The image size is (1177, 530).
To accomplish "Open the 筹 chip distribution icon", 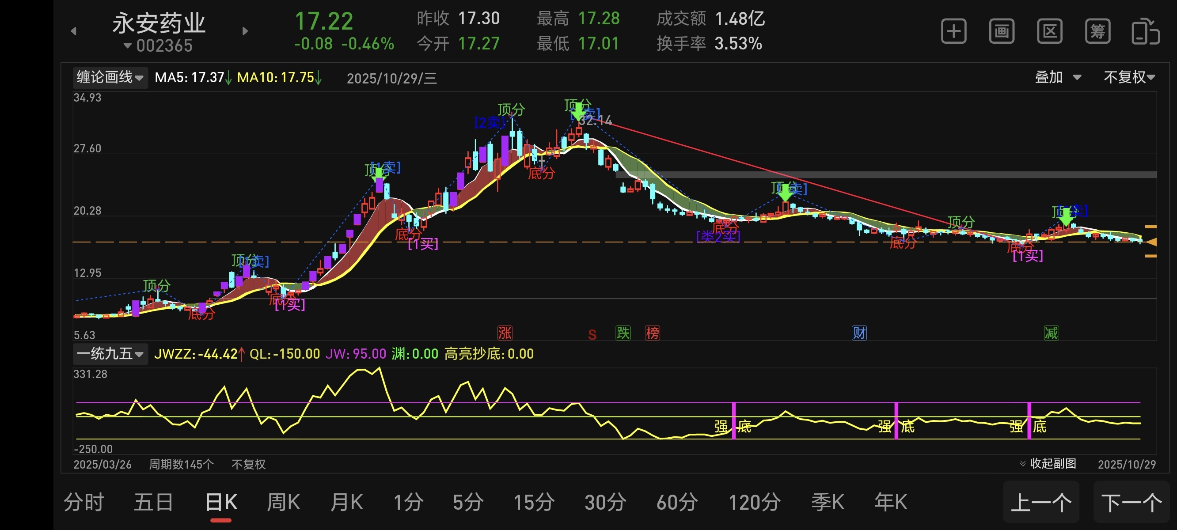I will click(x=1097, y=31).
